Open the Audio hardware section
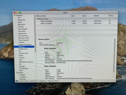The width and height of the screenshot is (126, 95). click(x=20, y=22)
